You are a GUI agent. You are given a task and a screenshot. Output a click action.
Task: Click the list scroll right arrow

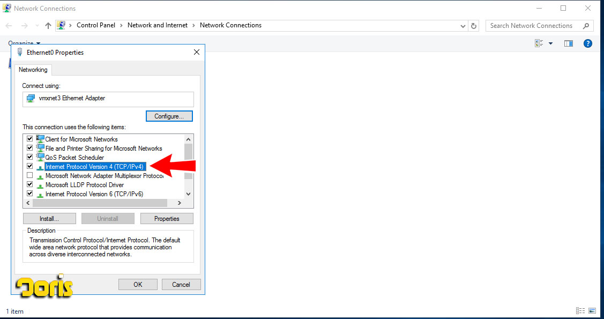point(179,203)
